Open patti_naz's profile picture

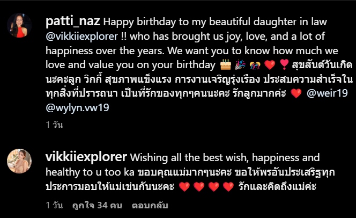[x=19, y=25]
